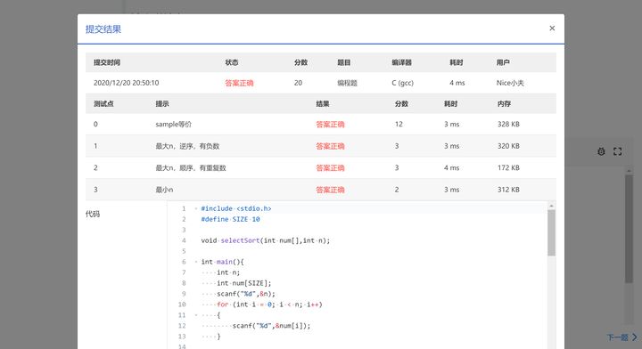642x349 pixels.
Task: Click the scanf("%d",&num[i]); code line
Action: [271, 326]
